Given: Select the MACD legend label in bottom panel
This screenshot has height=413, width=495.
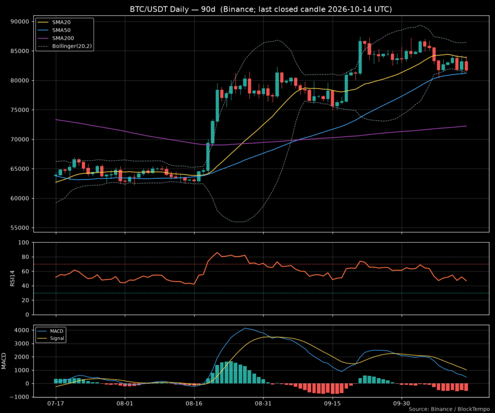Looking at the screenshot, I should click(57, 331).
